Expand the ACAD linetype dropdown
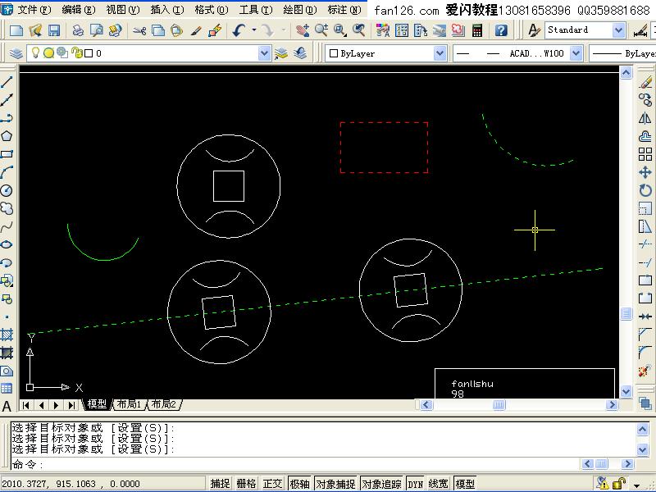Screen dimensions: 656x492 [x=576, y=53]
